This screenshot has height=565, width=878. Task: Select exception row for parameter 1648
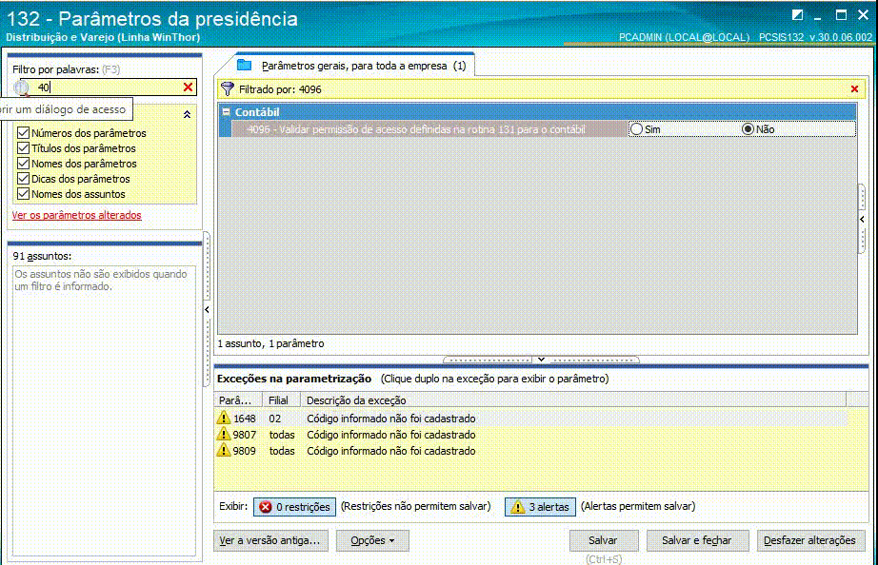(x=530, y=419)
